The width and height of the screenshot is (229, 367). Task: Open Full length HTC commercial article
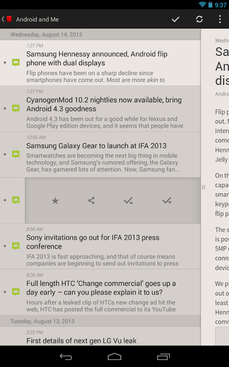[x=100, y=292]
